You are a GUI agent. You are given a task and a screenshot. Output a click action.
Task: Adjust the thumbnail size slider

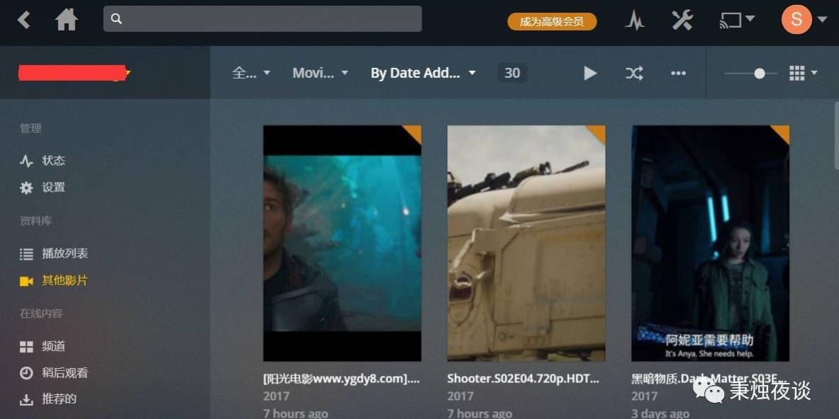pyautogui.click(x=759, y=73)
